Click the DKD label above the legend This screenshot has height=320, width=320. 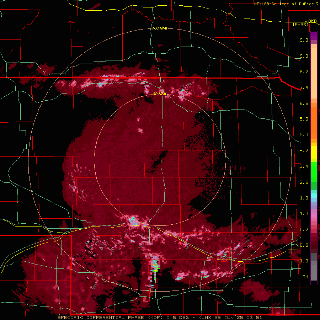click(x=313, y=21)
